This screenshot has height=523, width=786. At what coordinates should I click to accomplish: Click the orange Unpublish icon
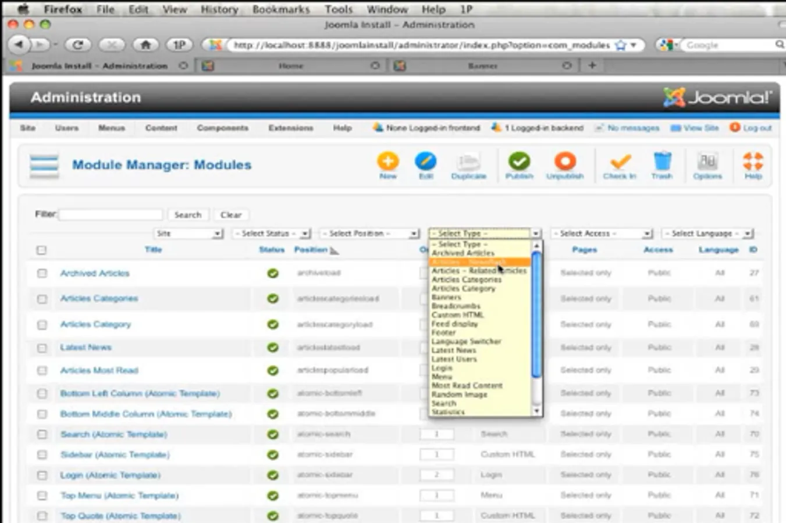[564, 162]
